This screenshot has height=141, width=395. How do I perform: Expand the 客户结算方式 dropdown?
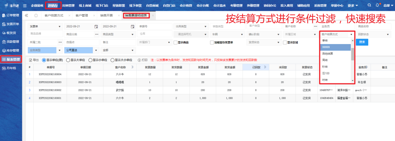(x=337, y=34)
